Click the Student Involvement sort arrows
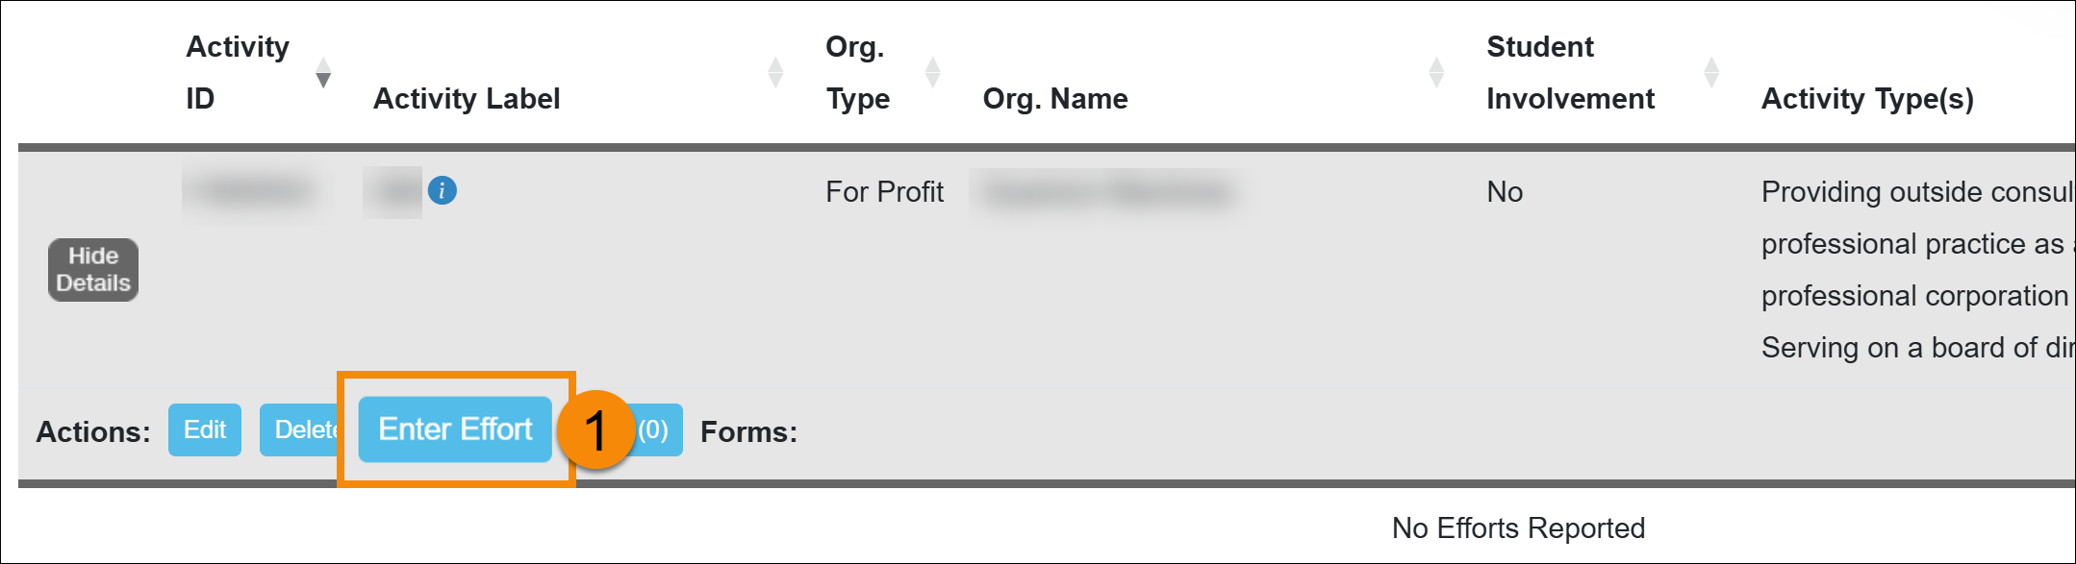 (x=1711, y=72)
